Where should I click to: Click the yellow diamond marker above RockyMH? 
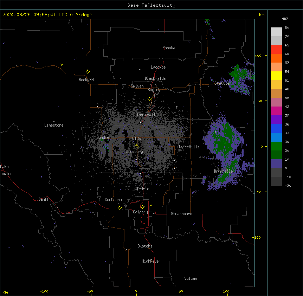pos(88,72)
